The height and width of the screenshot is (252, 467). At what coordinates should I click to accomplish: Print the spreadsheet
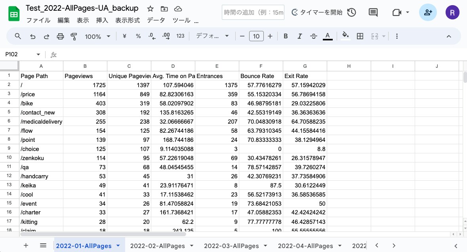(x=60, y=36)
